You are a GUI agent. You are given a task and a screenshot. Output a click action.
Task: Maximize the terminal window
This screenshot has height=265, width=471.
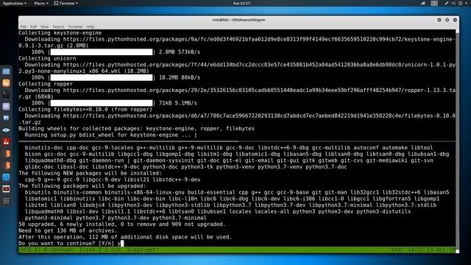coord(447,20)
